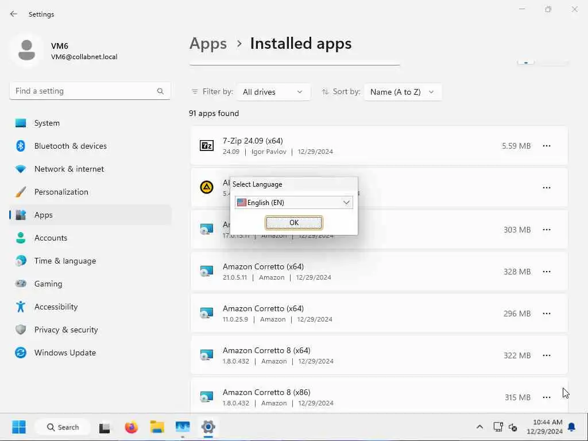Click the yellow circular app icon
The width and height of the screenshot is (588, 441).
207,187
